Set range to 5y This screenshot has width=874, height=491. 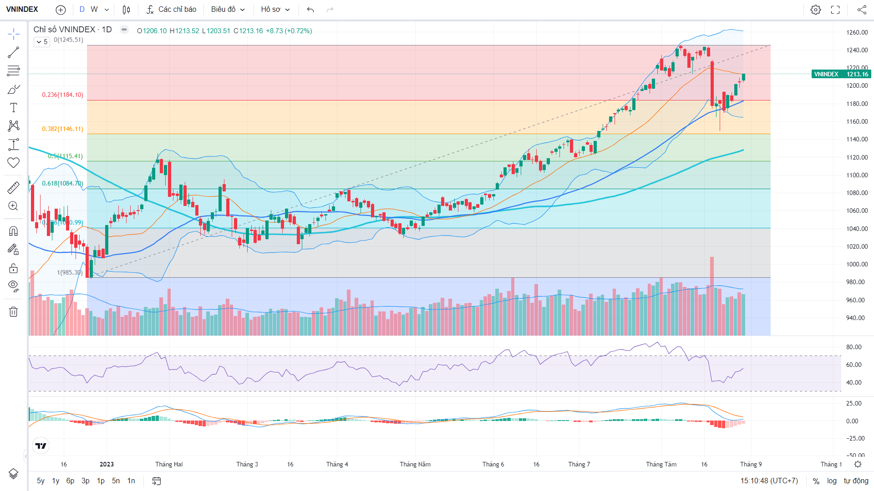(41, 481)
